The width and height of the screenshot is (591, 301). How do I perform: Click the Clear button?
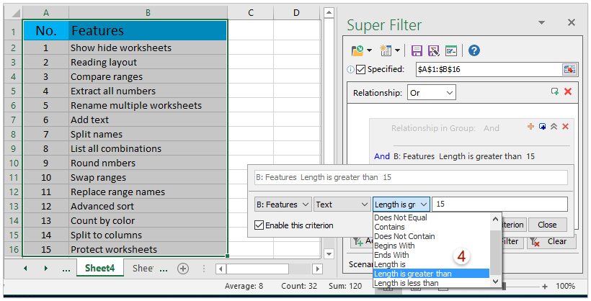pos(551,241)
